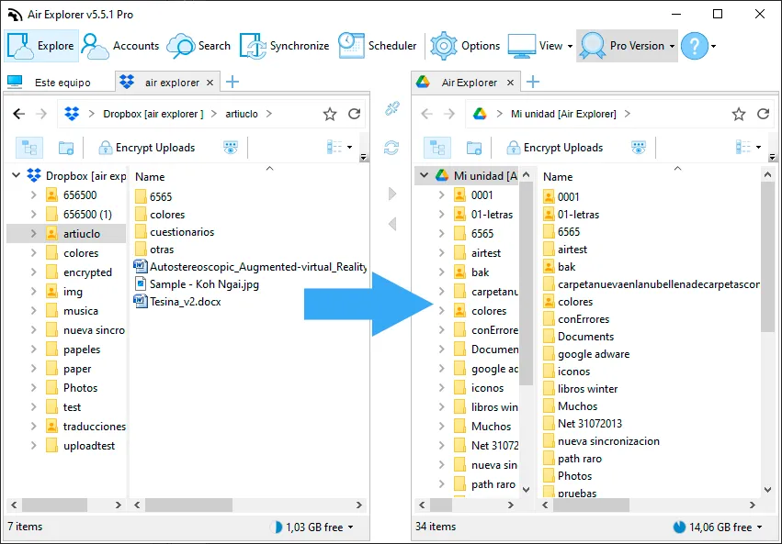Click Mi unidad [Air Explorer] breadcrumb
The height and width of the screenshot is (544, 782).
pyautogui.click(x=563, y=114)
